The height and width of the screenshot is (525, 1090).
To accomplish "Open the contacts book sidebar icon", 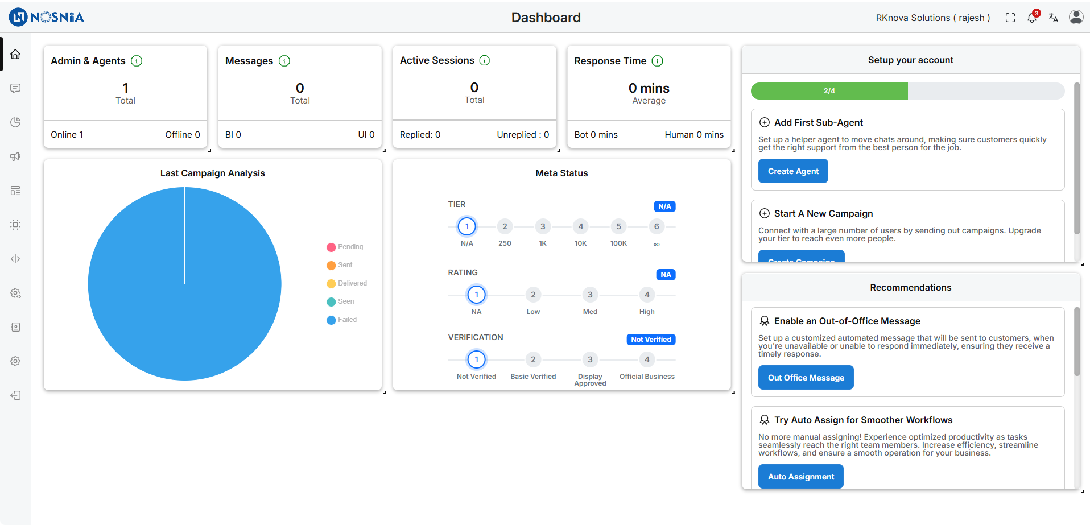I will (15, 327).
